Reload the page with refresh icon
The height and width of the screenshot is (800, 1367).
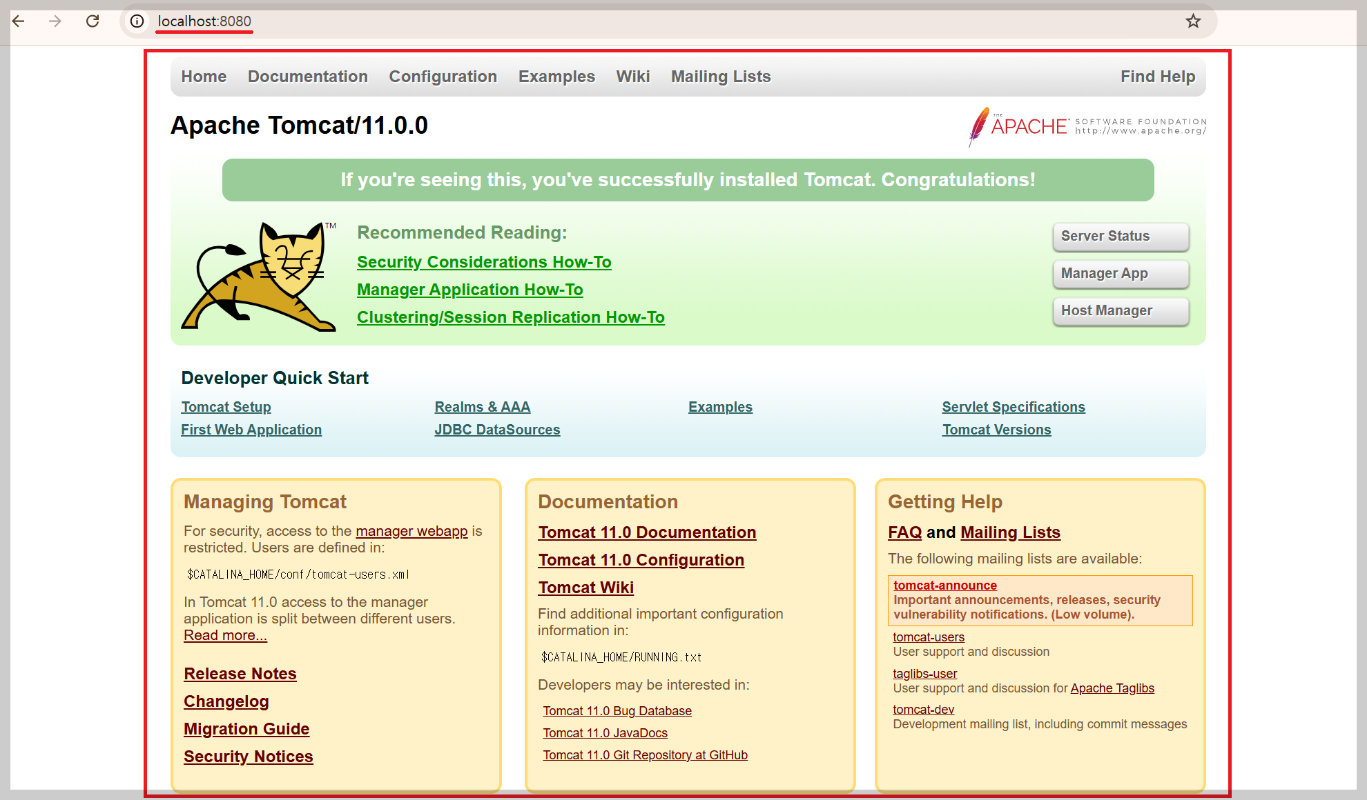[93, 21]
